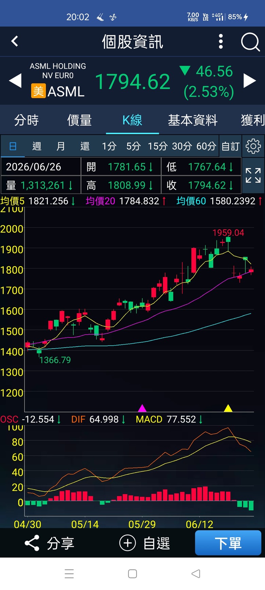Tap the magenta triangle chart marker
Viewport: 265px width, 590px height.
point(142,408)
